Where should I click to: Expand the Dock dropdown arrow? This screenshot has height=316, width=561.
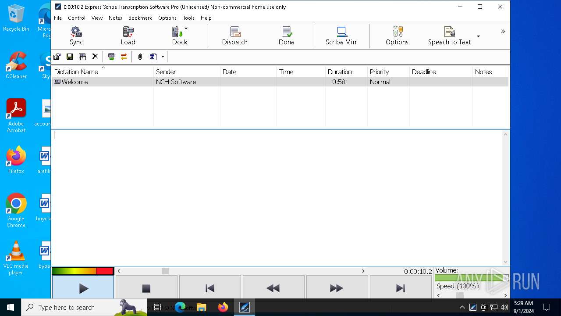point(186,29)
